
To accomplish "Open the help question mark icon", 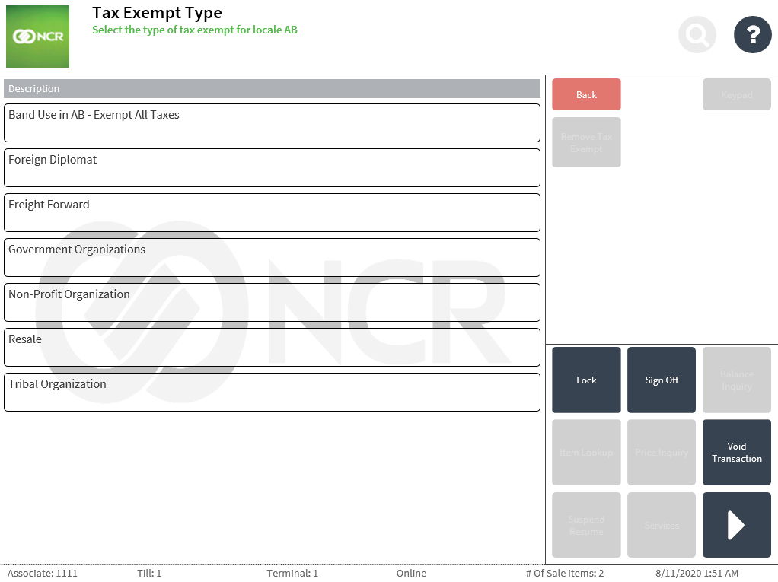I will coord(752,35).
